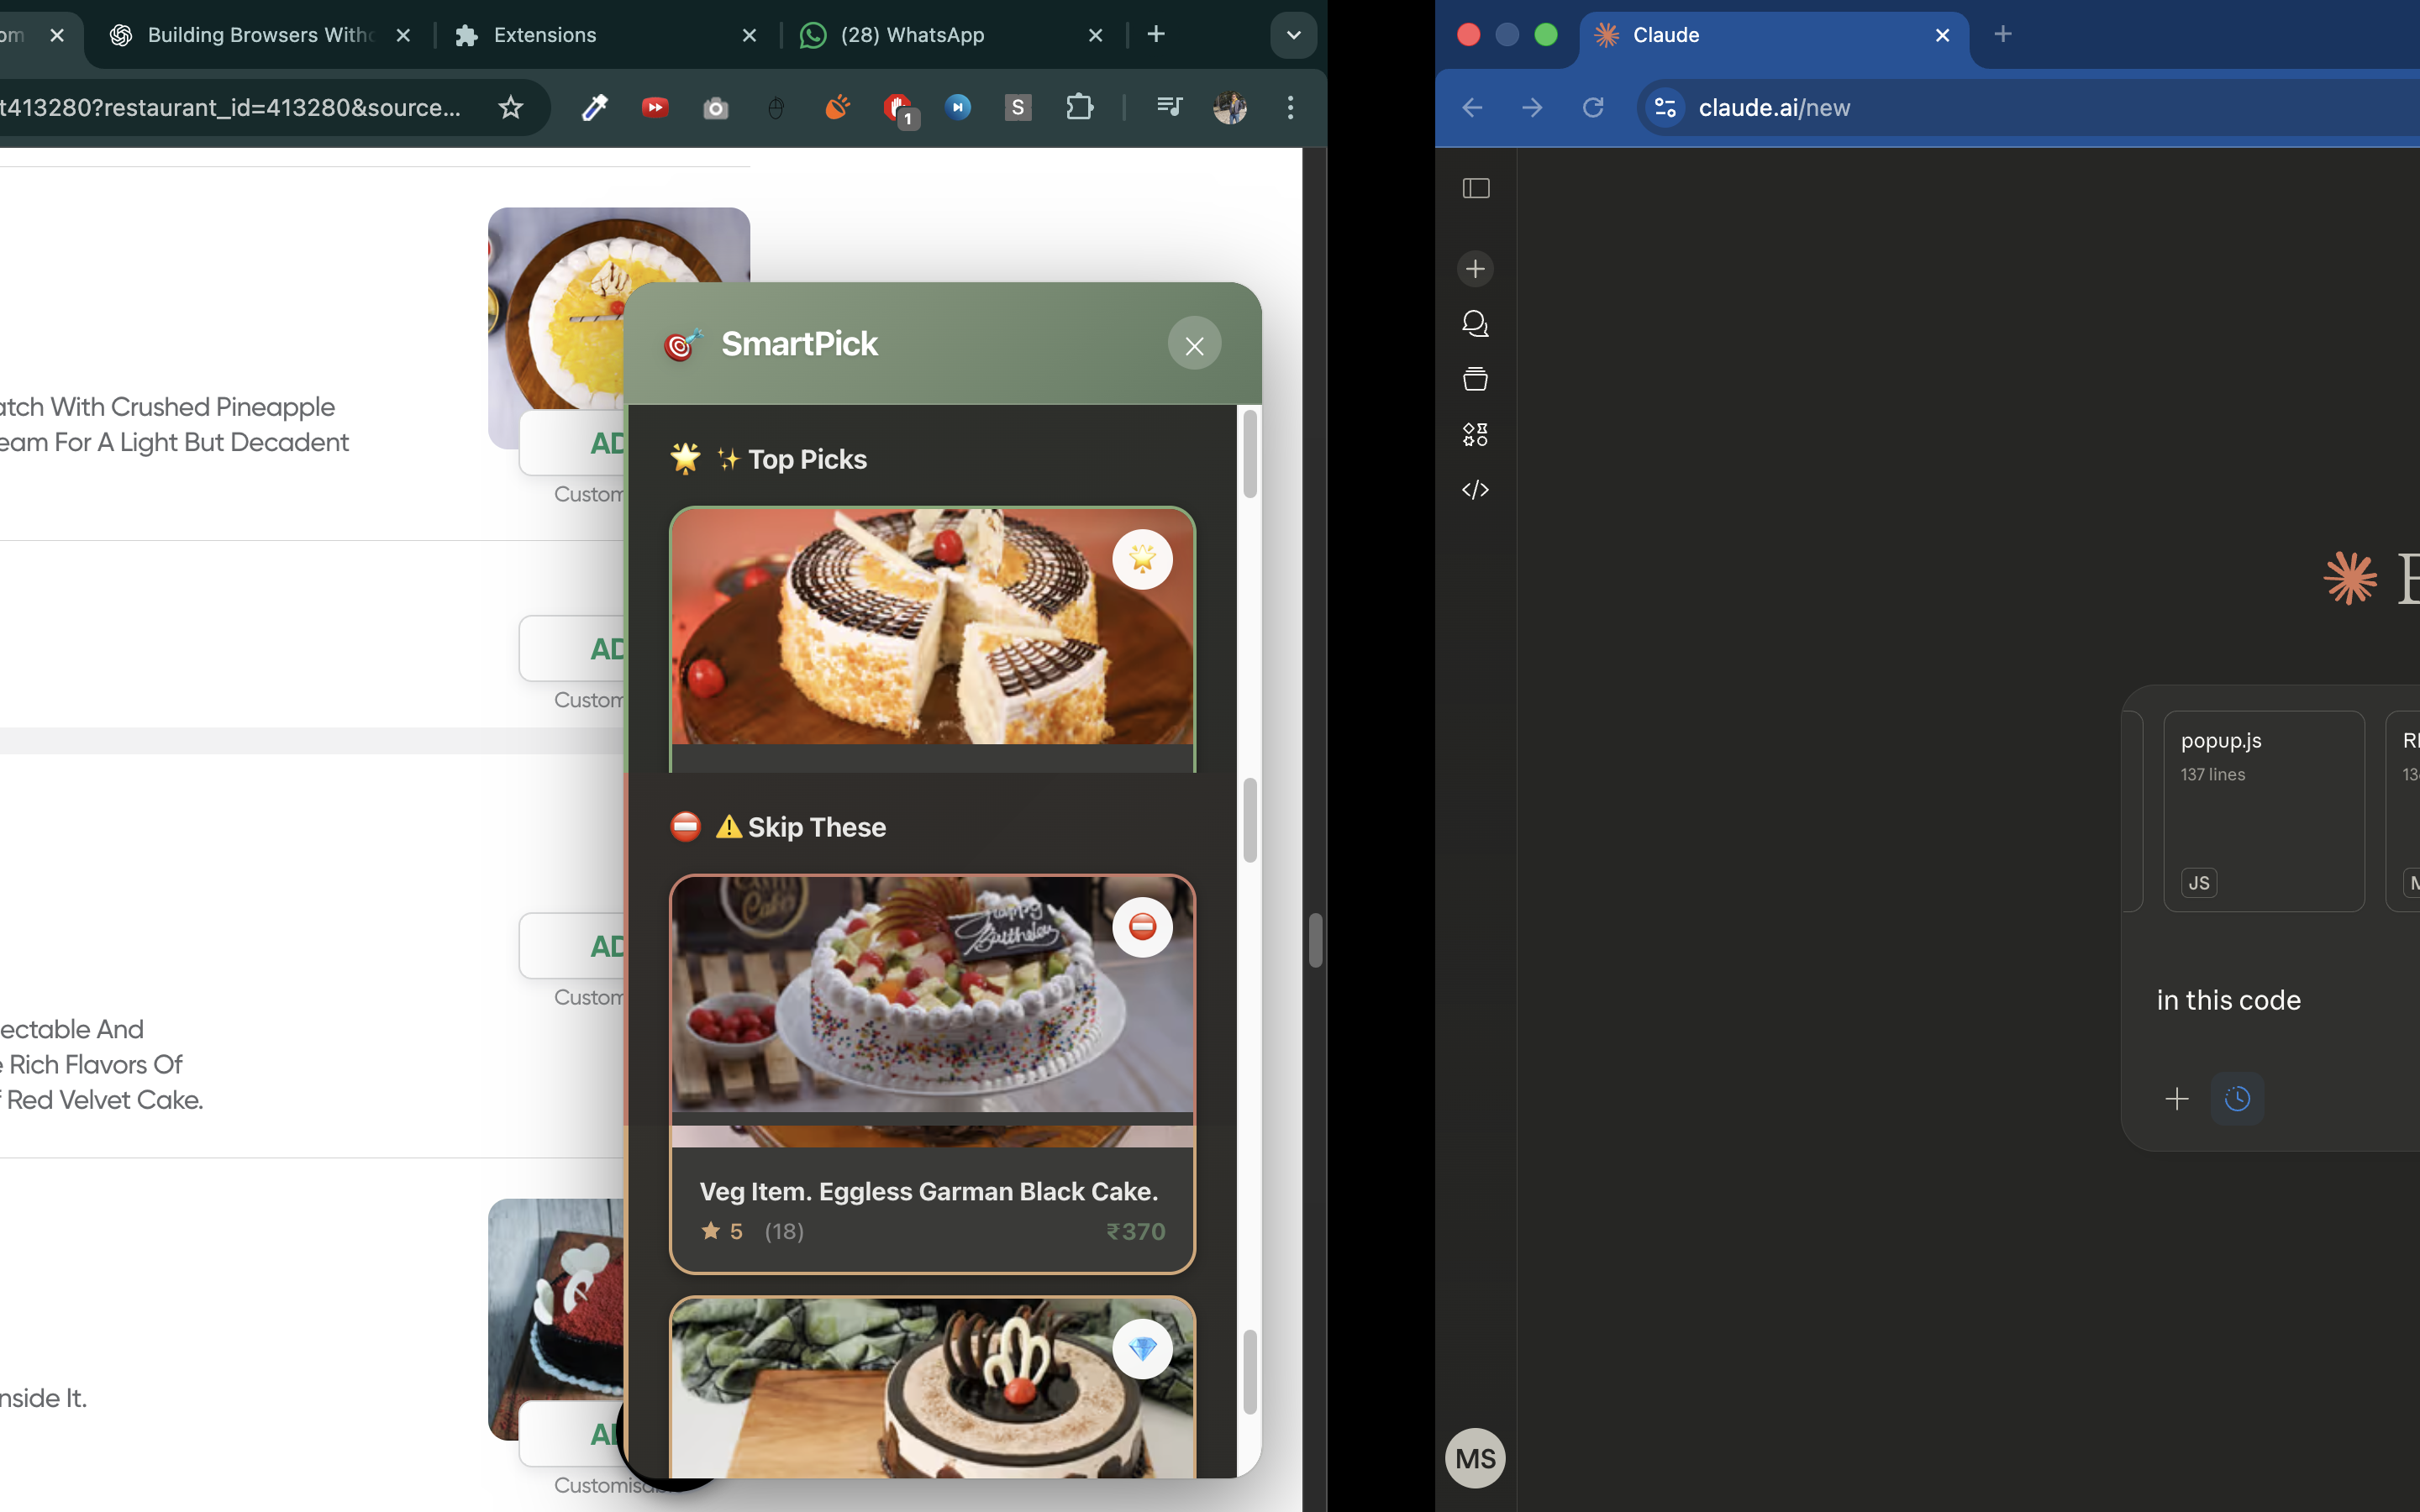The image size is (2420, 1512).
Task: Click the eyedropper extension icon
Action: (x=595, y=107)
